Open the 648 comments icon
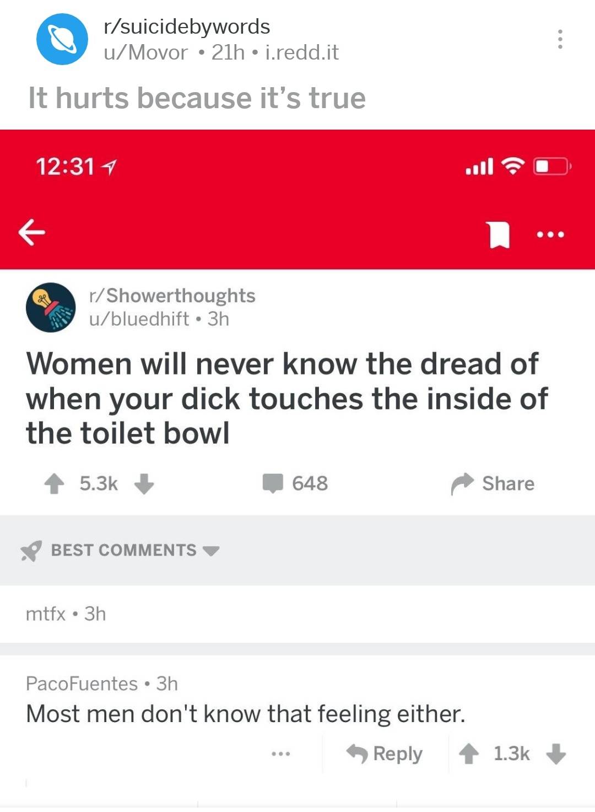Image resolution: width=595 pixels, height=812 pixels. click(x=273, y=483)
